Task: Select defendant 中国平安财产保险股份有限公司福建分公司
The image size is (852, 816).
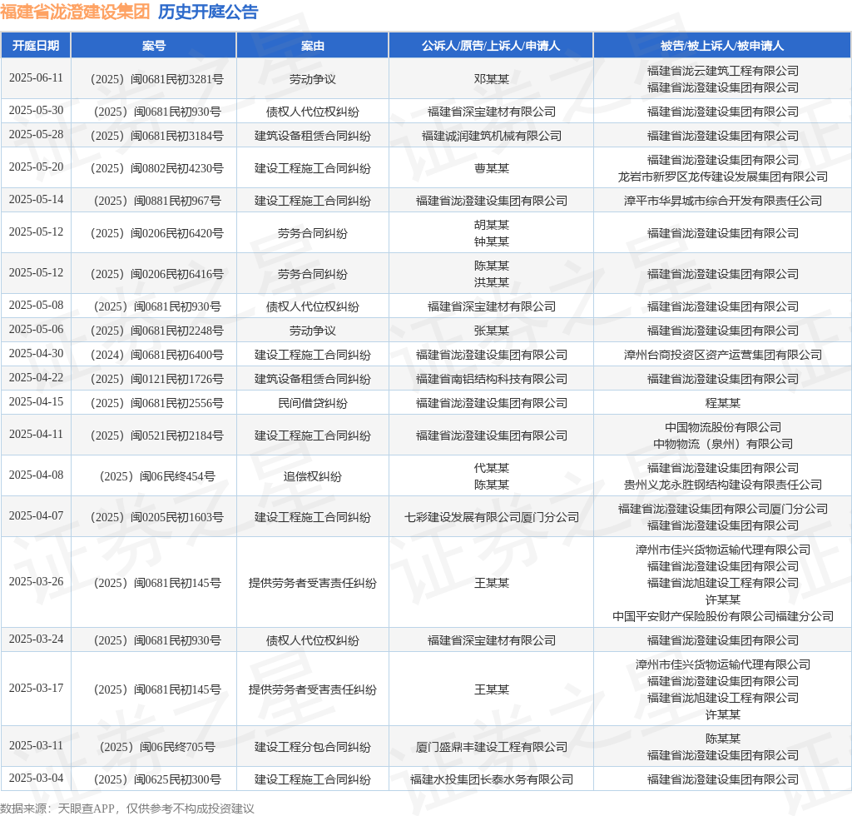Action: tap(723, 616)
